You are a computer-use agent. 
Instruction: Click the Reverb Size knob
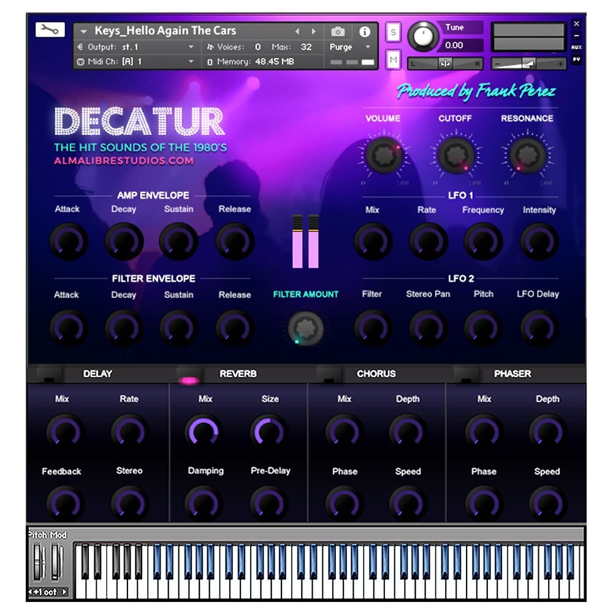pos(268,432)
